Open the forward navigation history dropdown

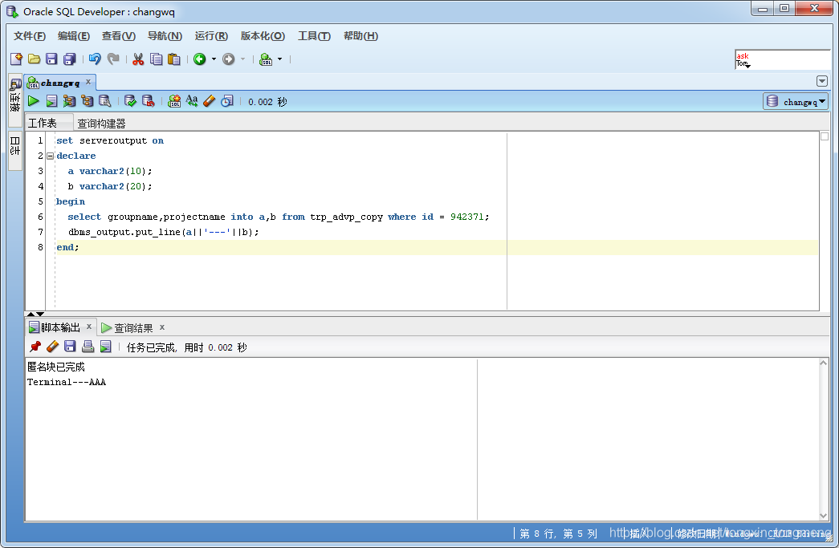coord(242,59)
